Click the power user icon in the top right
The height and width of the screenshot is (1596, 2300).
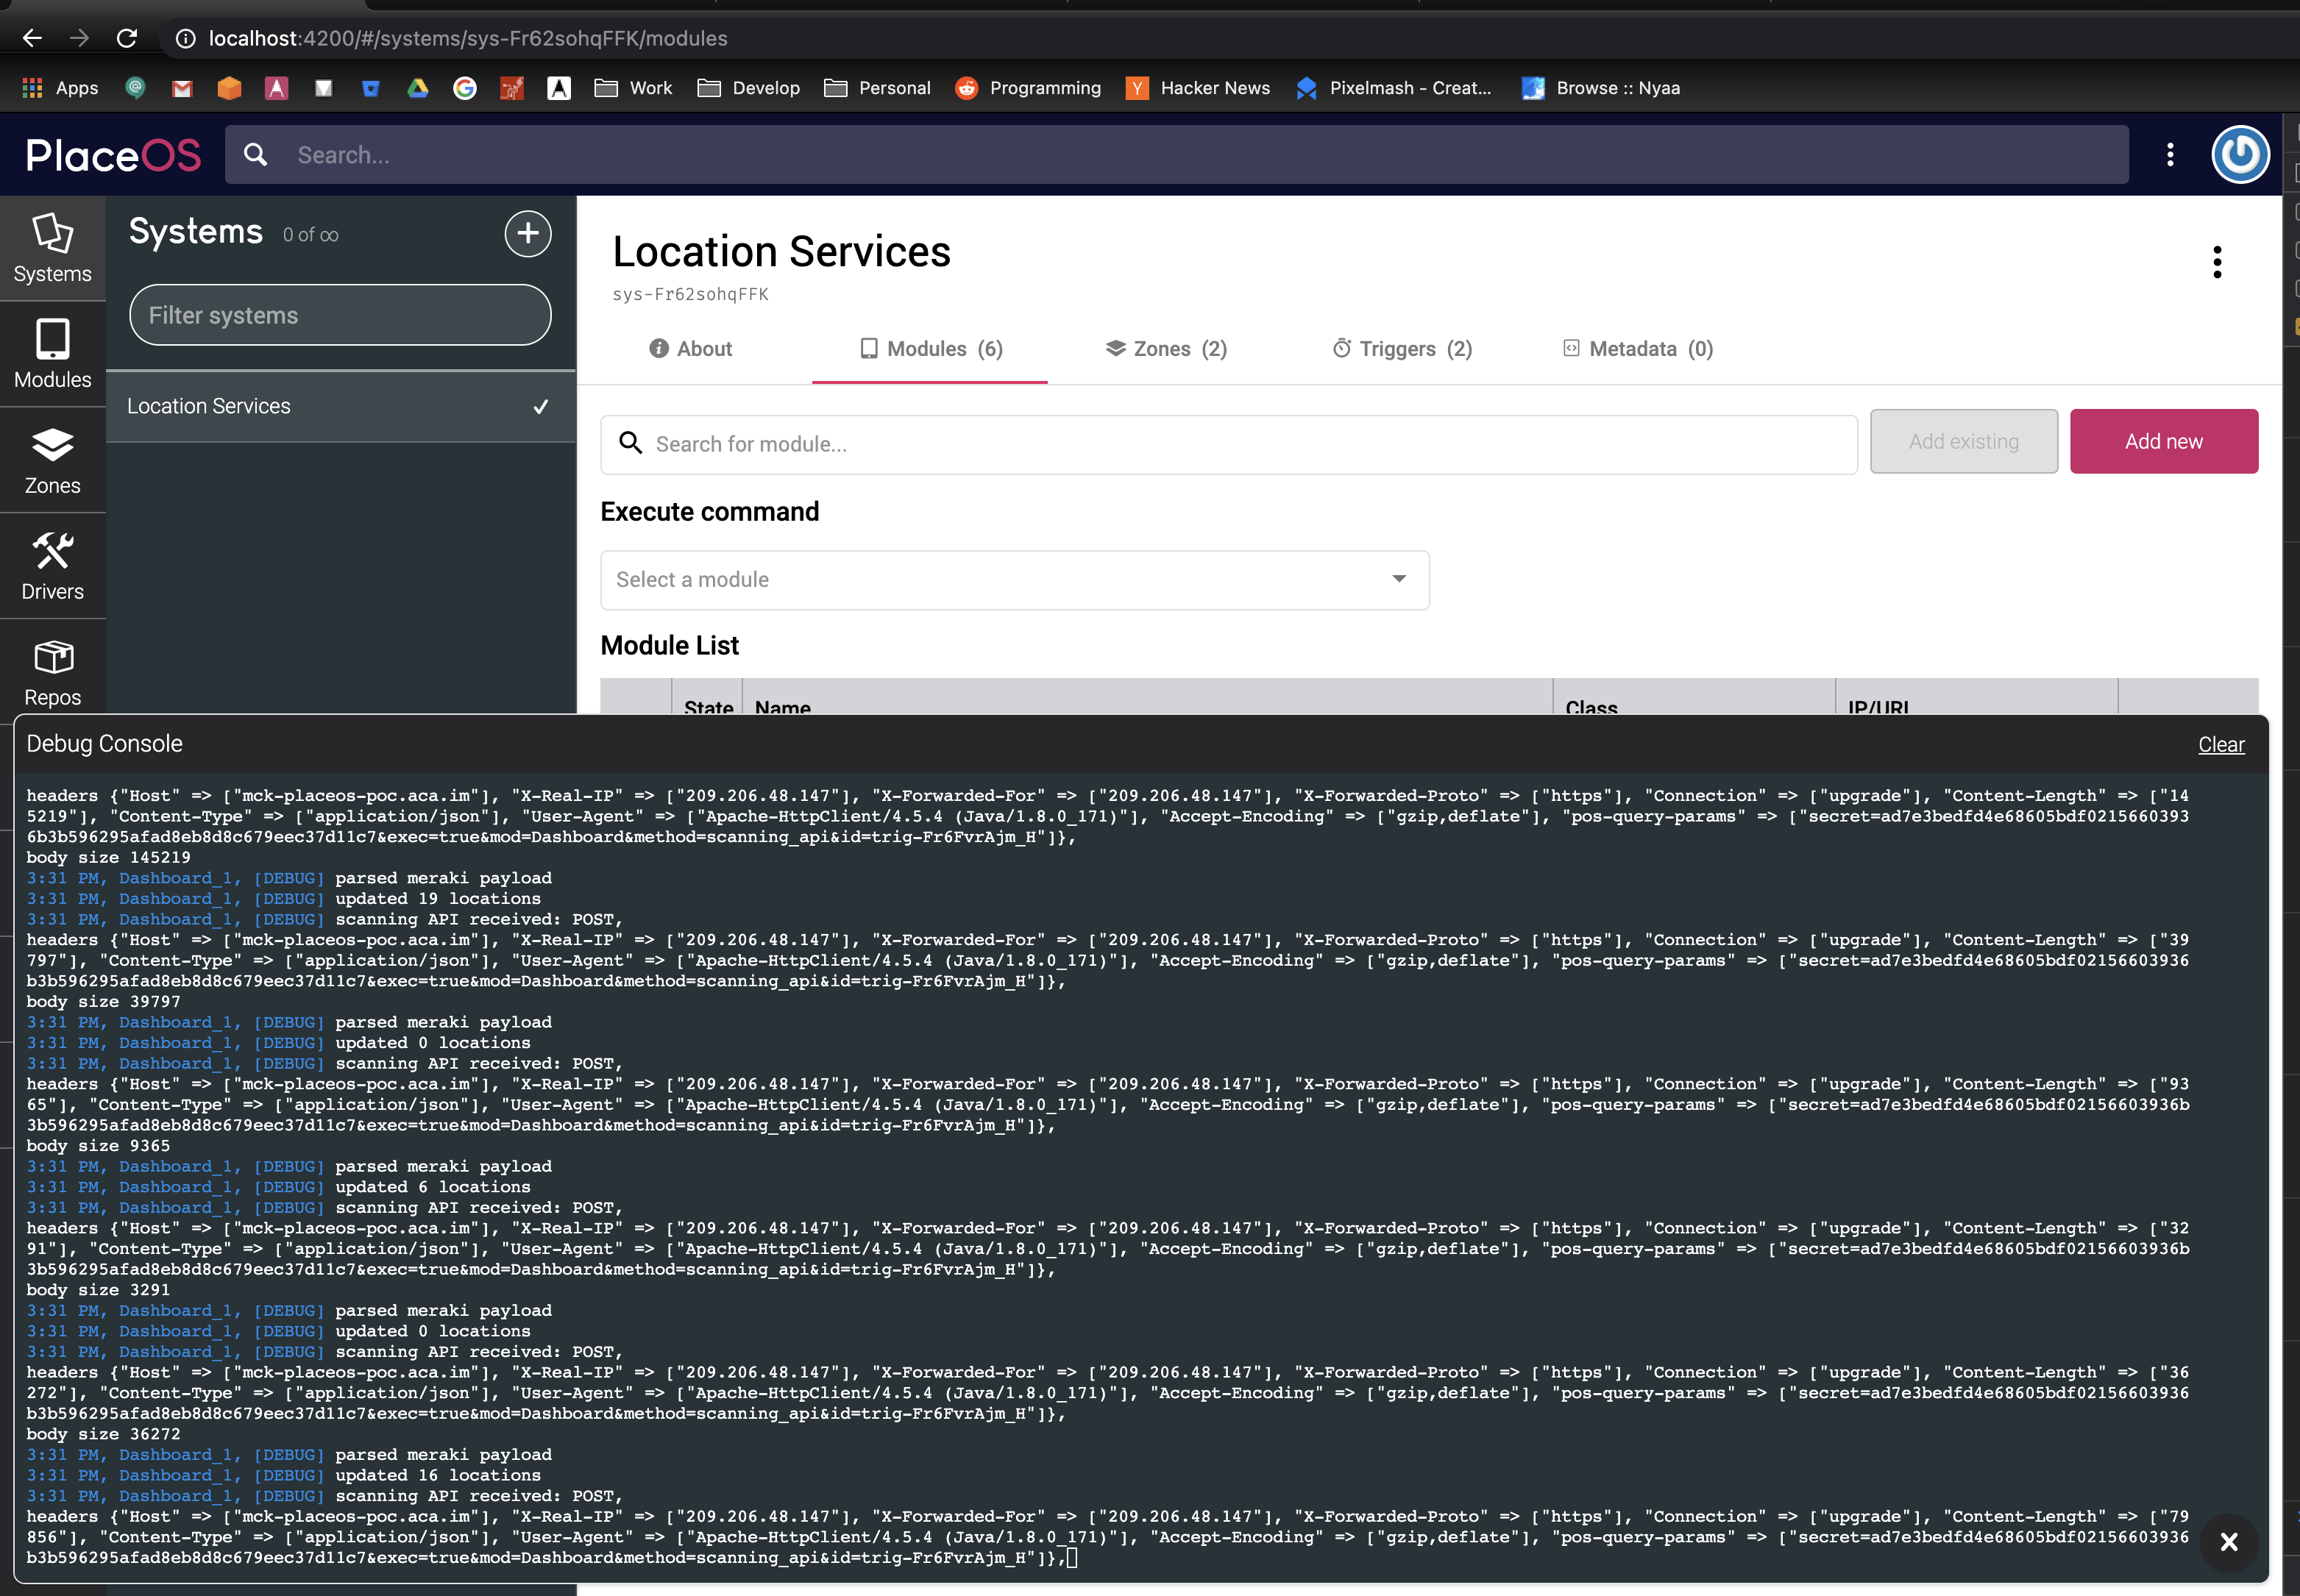tap(2239, 154)
